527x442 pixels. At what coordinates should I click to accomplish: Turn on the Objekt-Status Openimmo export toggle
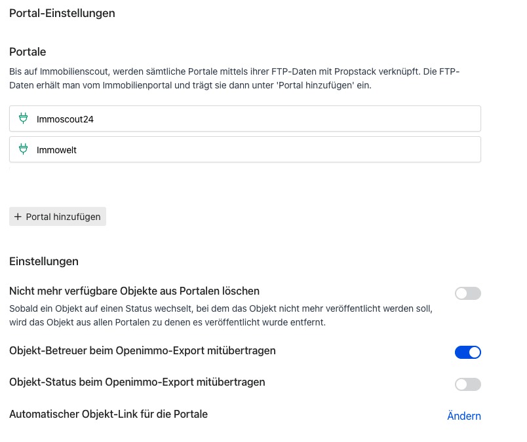(467, 384)
